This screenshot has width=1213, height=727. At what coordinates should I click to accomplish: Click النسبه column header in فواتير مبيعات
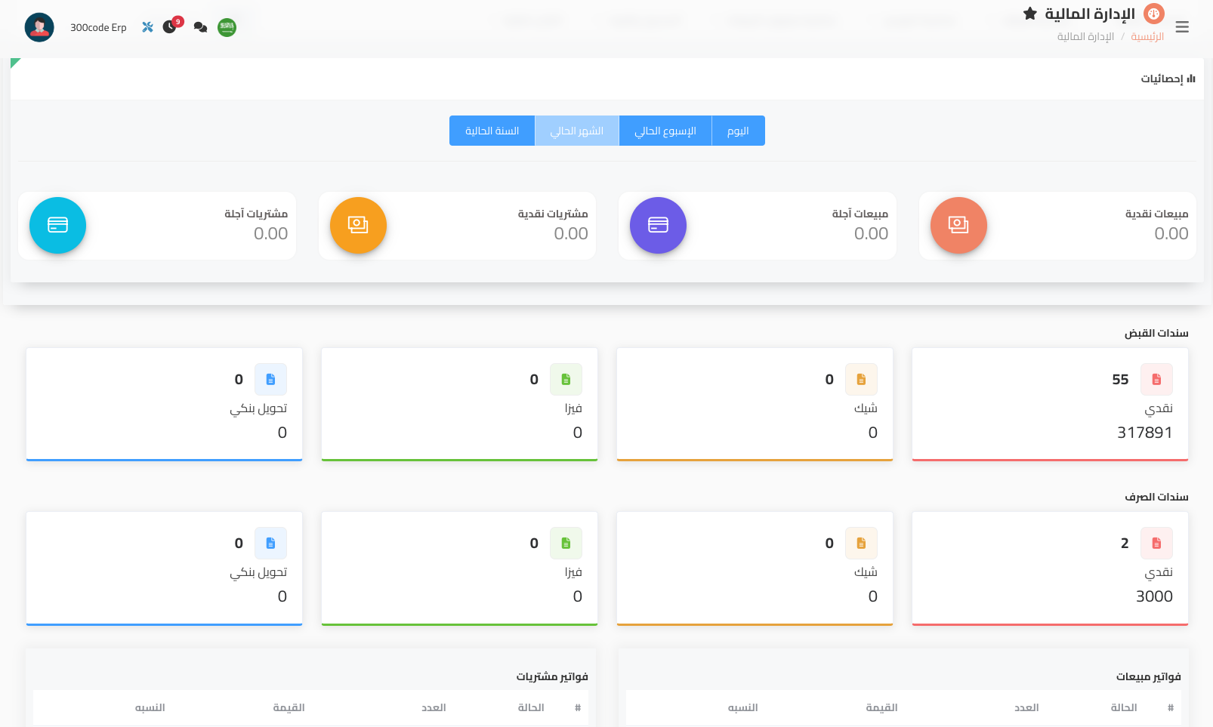(742, 707)
